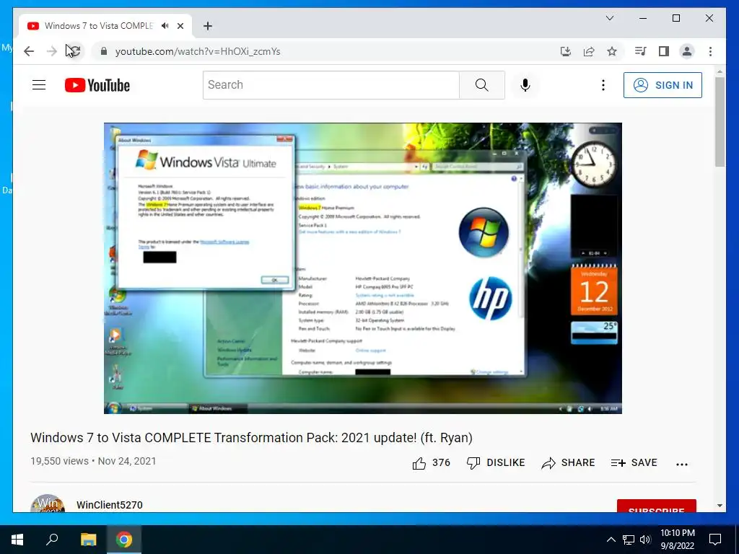This screenshot has width=739, height=554.
Task: Open Windows taskbar search
Action: click(52, 540)
